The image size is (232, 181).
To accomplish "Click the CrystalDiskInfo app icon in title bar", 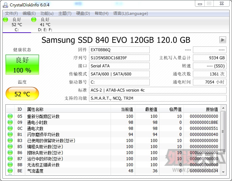I will point(5,5).
